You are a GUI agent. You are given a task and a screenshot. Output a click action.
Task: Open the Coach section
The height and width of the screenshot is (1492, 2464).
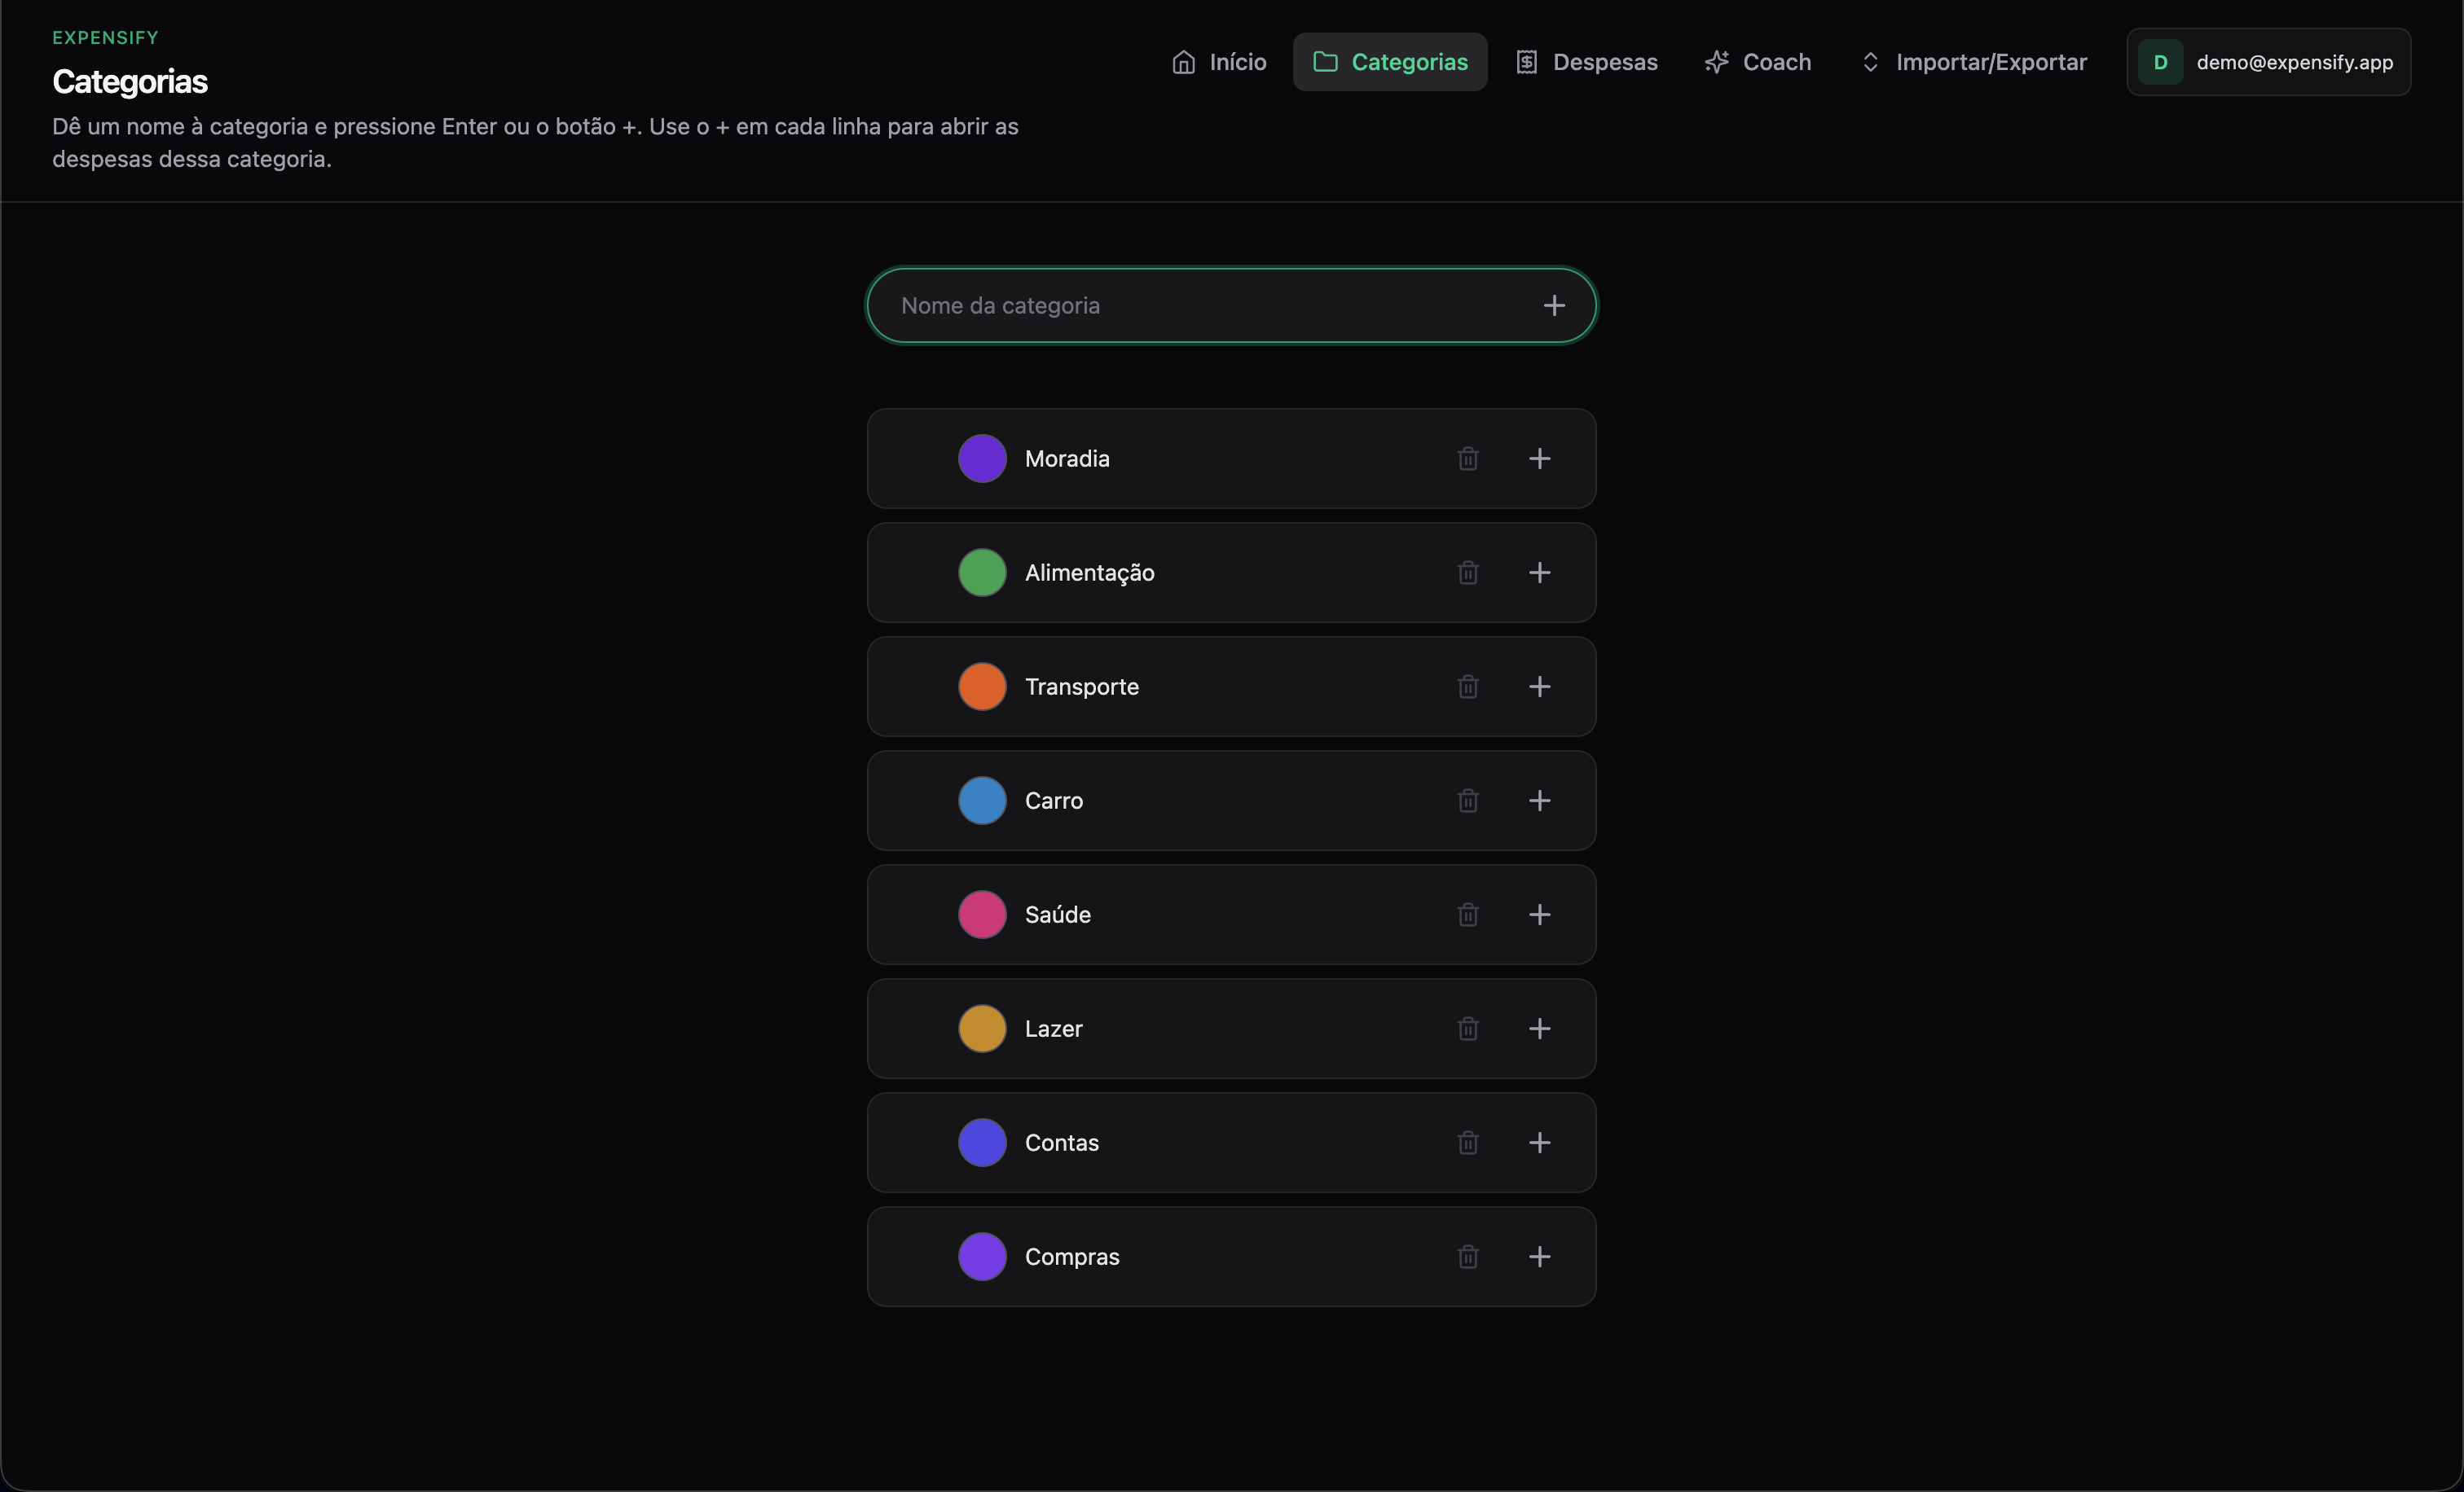(1758, 62)
